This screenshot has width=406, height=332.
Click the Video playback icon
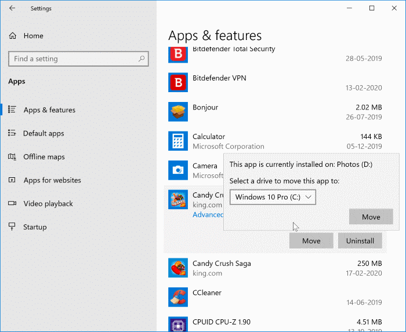[x=12, y=203]
